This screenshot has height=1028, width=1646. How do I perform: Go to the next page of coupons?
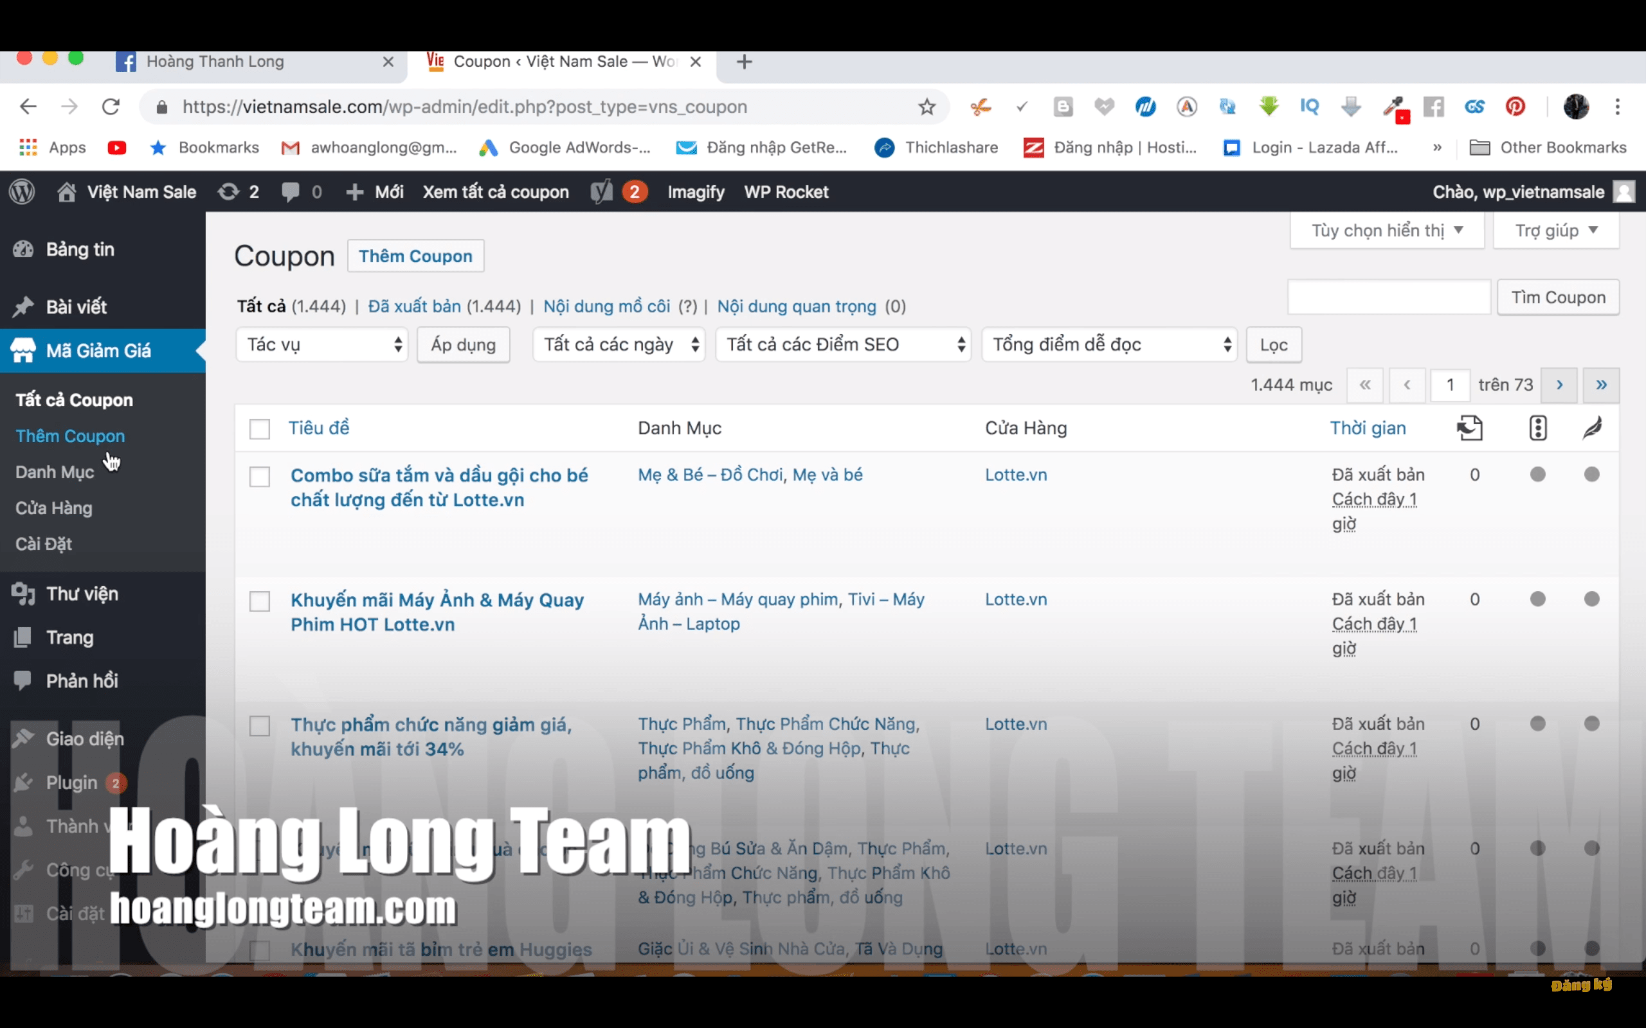[x=1559, y=385]
